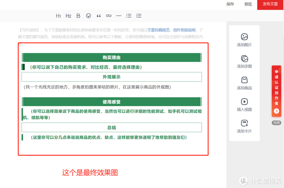Image resolution: width=284 pixels, height=188 pixels.
Task: Click the 插入视频 play icon
Action: pos(244,102)
